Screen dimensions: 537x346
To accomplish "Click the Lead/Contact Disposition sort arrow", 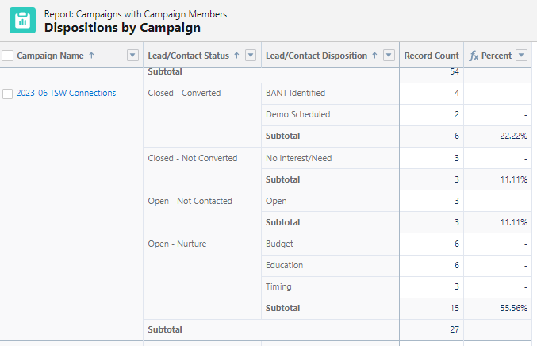I will (375, 56).
